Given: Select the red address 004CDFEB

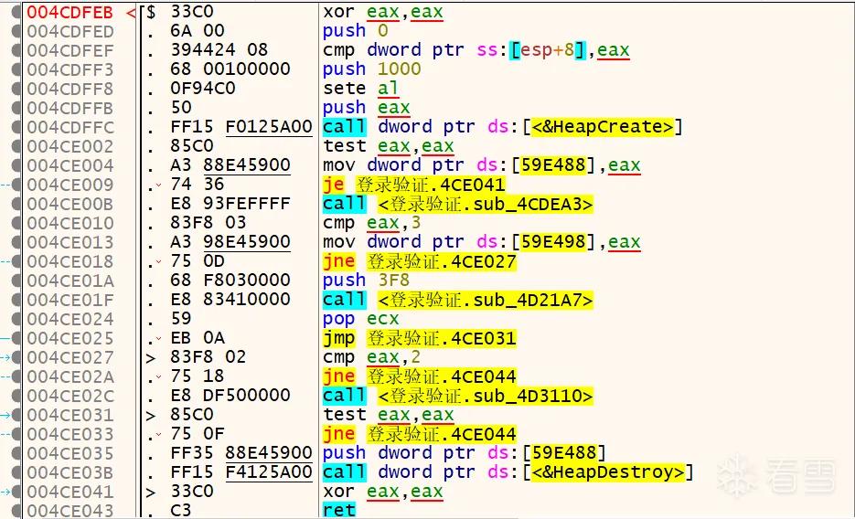Looking at the screenshot, I should [69, 12].
